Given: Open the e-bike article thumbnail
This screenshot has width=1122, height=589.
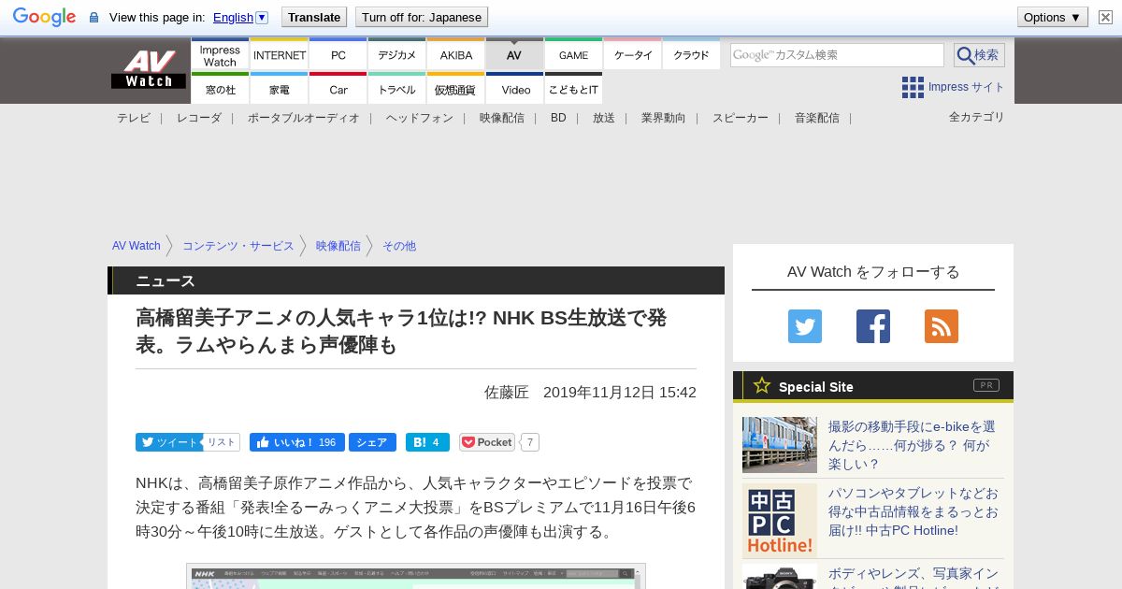Looking at the screenshot, I should [780, 445].
